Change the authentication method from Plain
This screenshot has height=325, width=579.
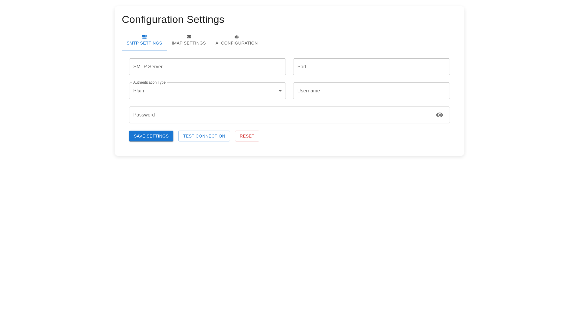coord(207,91)
